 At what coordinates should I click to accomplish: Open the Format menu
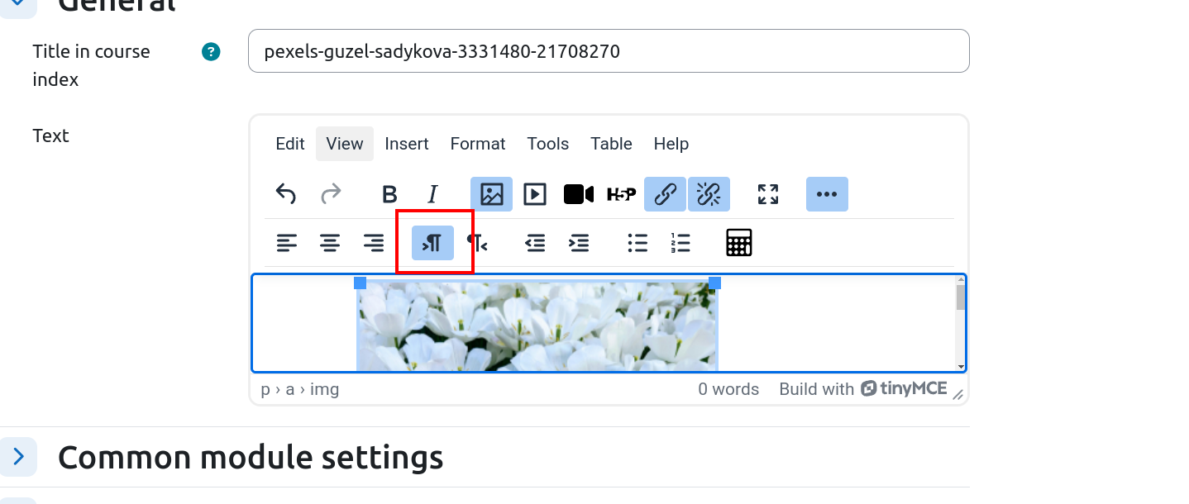[x=478, y=144]
